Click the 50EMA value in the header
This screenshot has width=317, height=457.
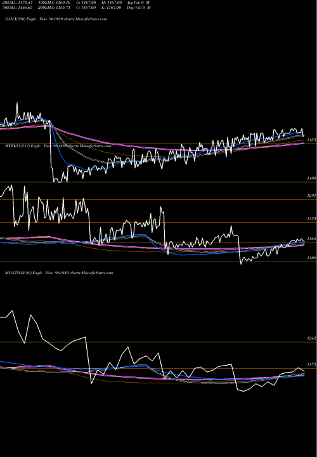pos(18,8)
